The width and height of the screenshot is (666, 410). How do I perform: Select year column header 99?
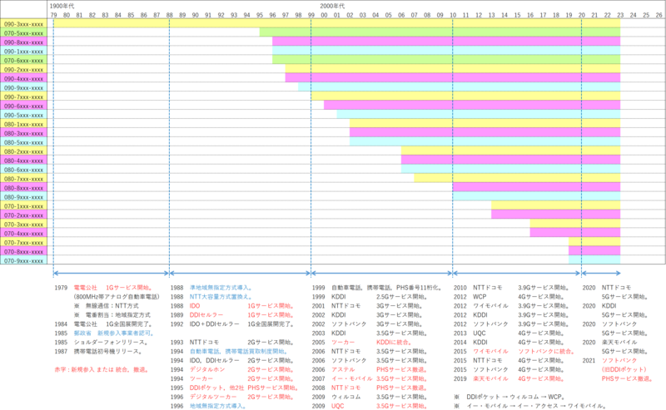click(311, 15)
